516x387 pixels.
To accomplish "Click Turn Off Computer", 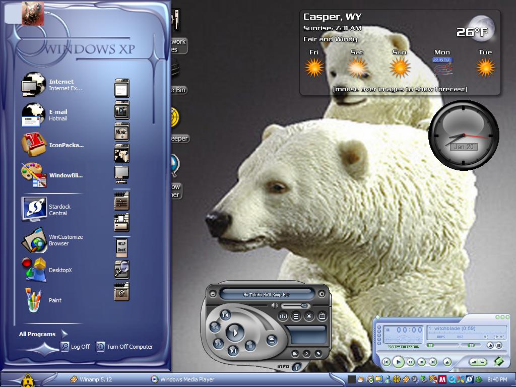I will tap(124, 347).
